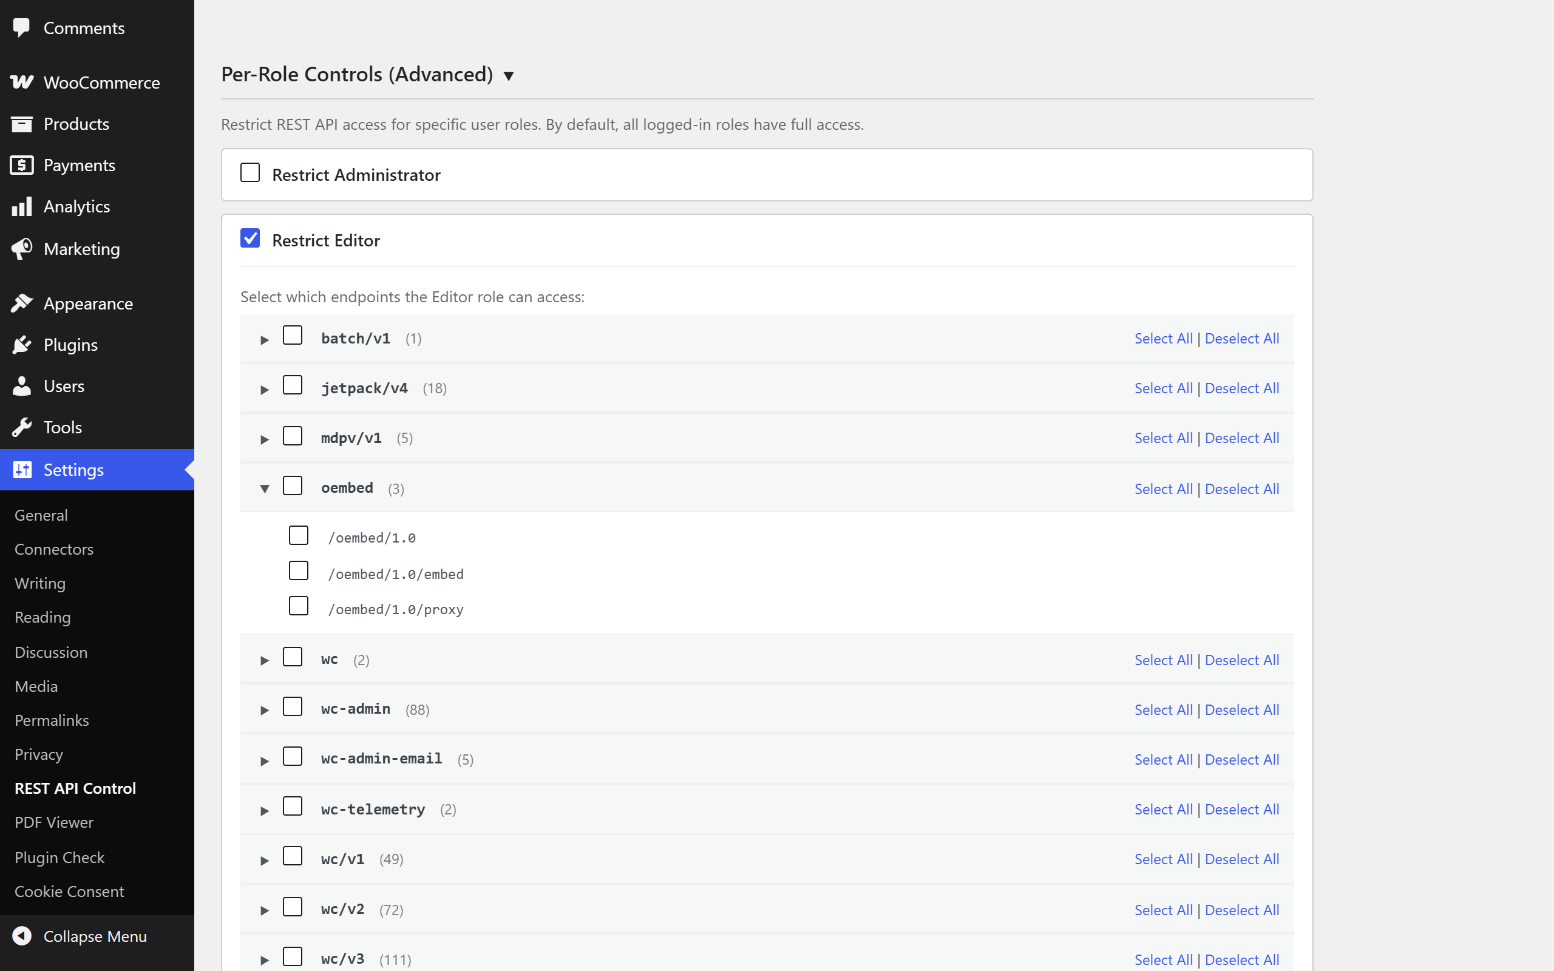Check the /oembed/1.0/proxy endpoint checkbox
This screenshot has height=971, width=1554.
[x=299, y=606]
